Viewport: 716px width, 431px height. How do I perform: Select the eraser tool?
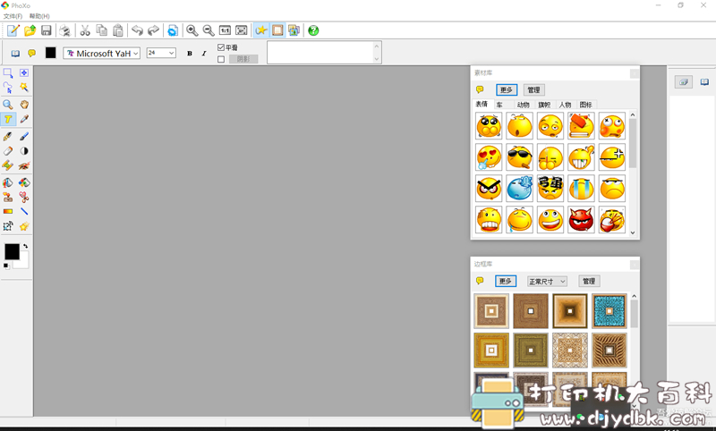[8, 151]
